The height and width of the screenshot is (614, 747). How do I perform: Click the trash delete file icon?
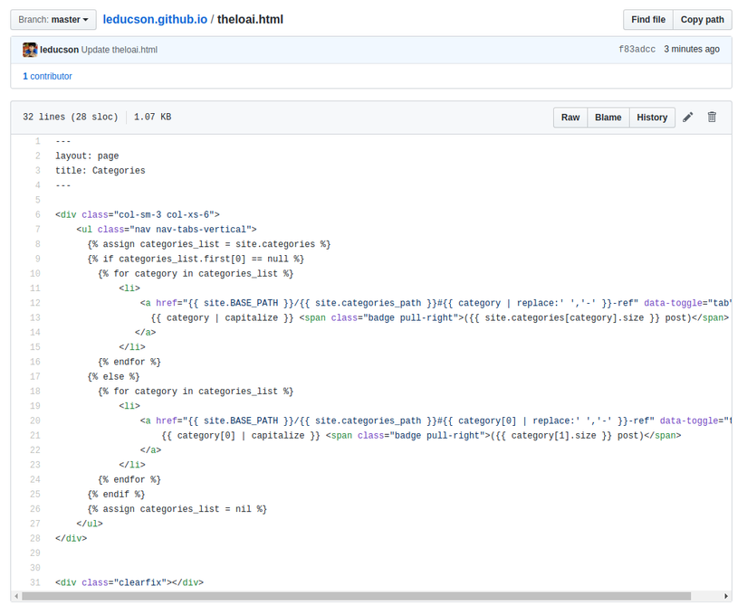coord(712,118)
